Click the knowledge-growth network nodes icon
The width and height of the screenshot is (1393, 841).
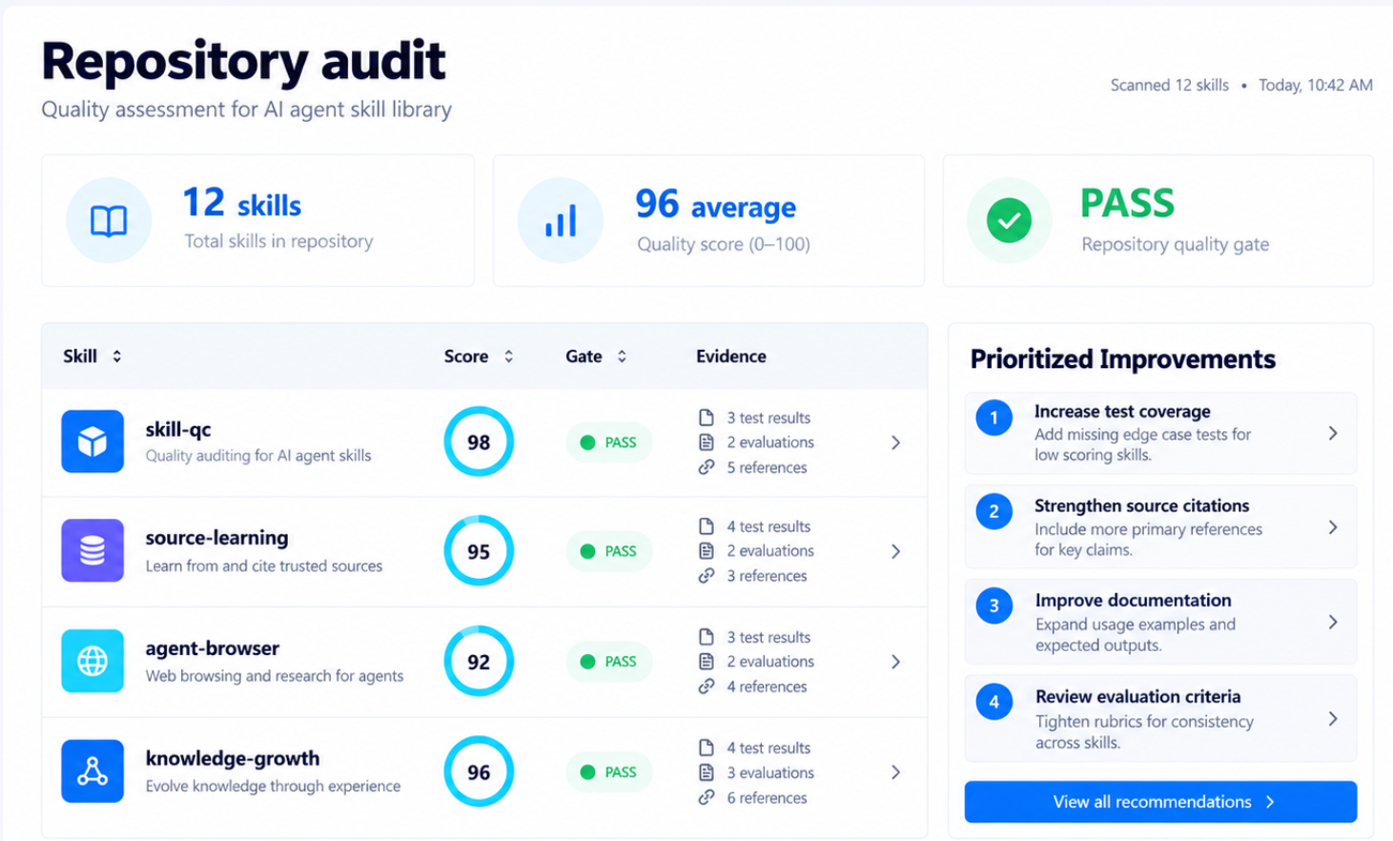click(x=92, y=771)
